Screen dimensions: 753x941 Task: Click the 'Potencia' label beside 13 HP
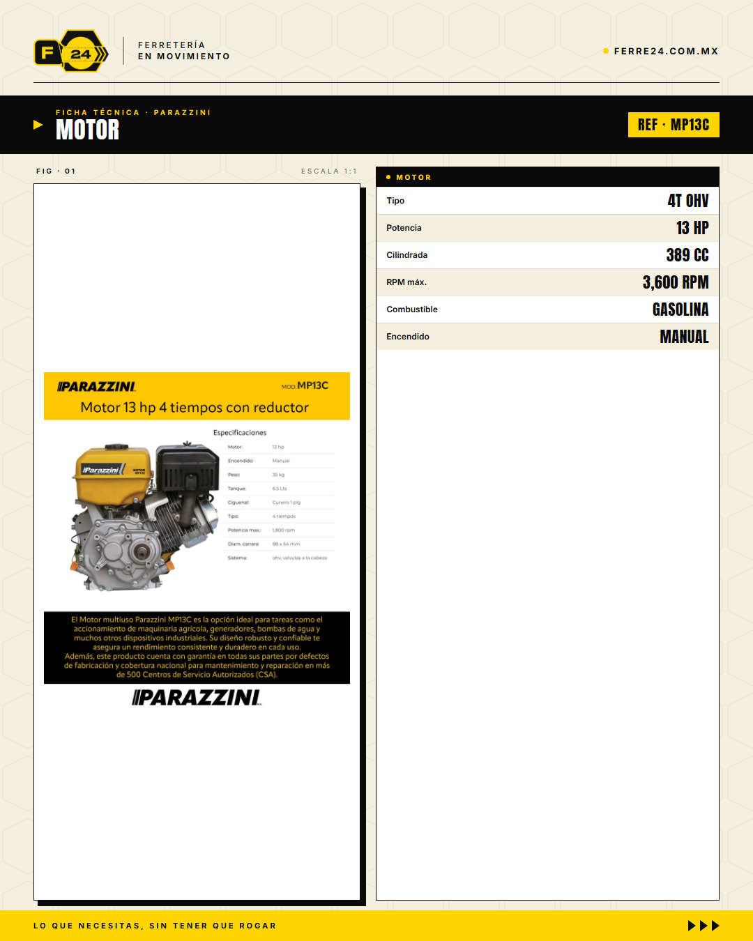click(404, 228)
